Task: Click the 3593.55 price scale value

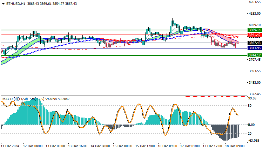Action: click(x=255, y=71)
